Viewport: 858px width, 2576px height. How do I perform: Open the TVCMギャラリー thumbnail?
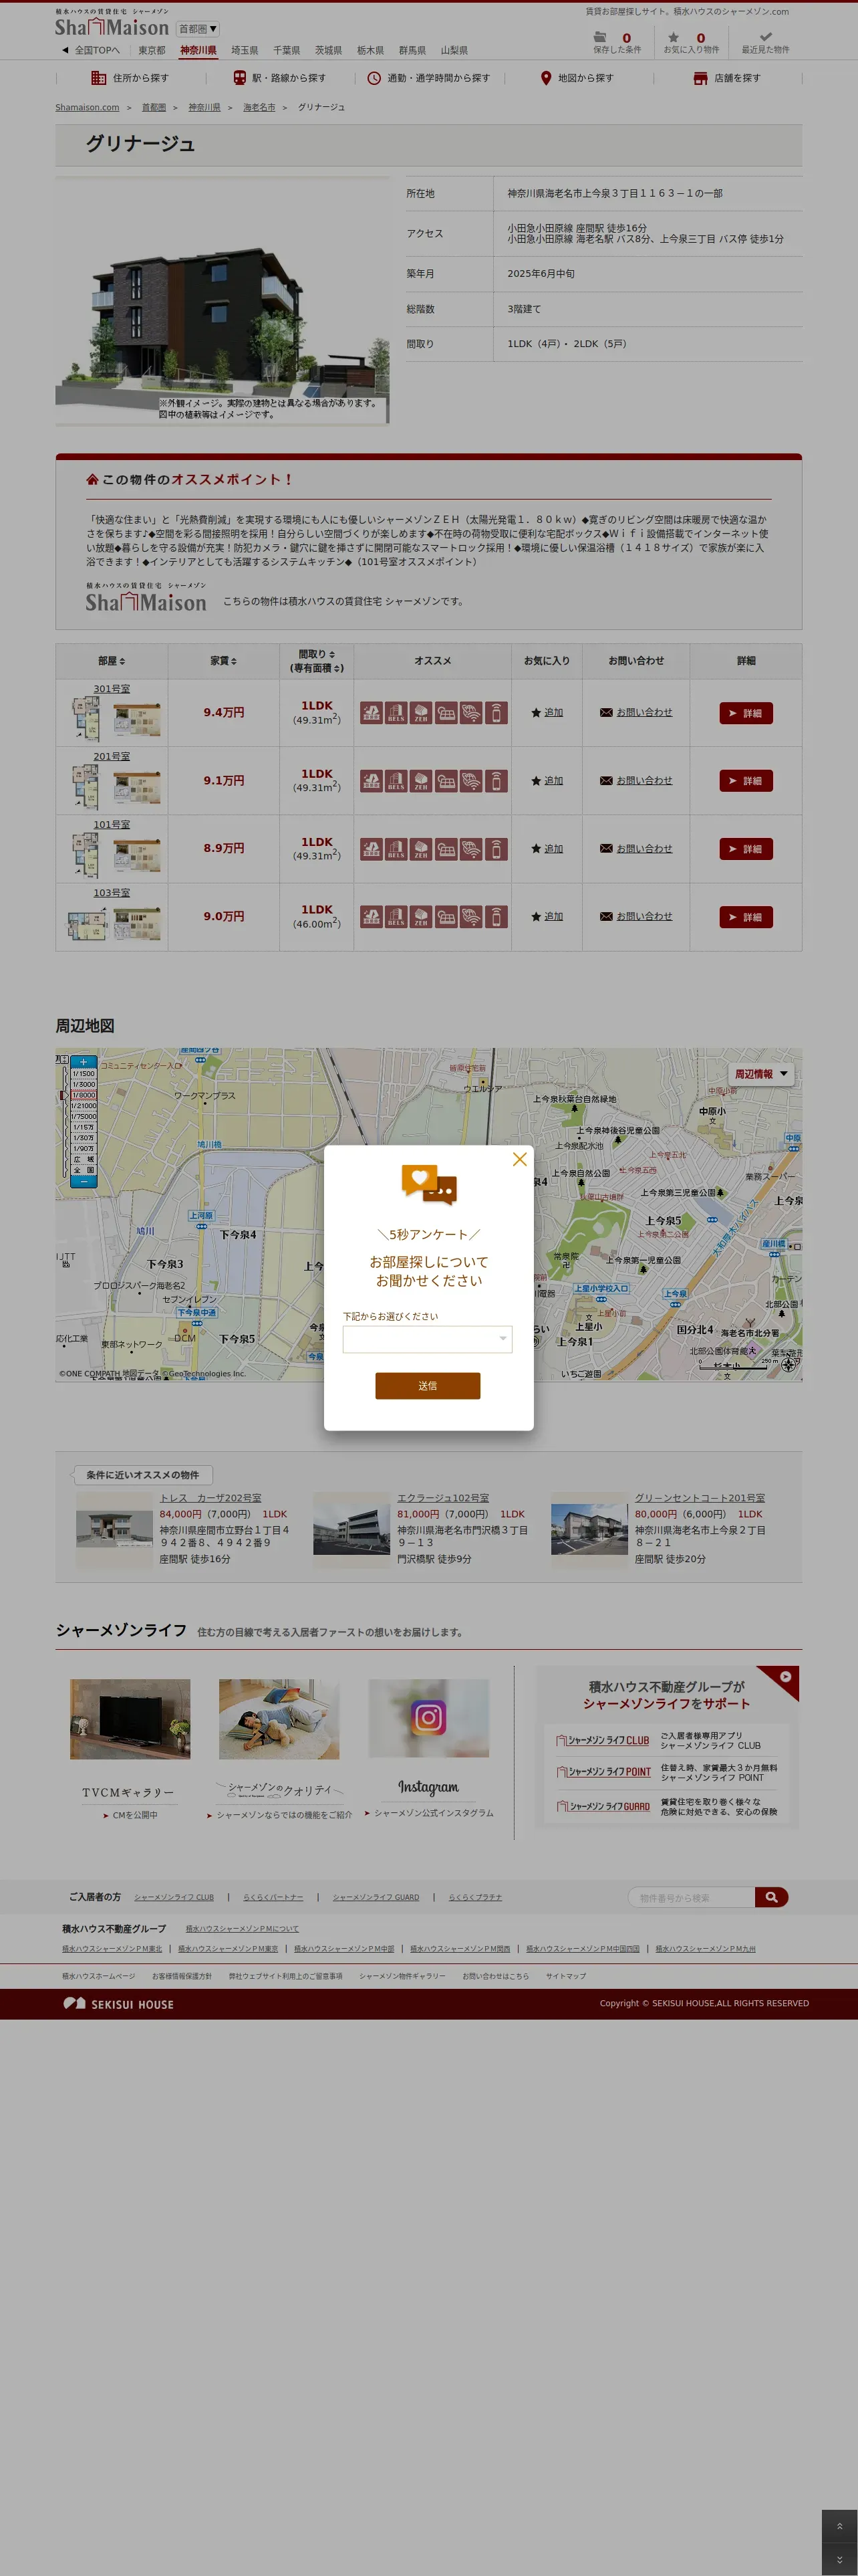pyautogui.click(x=130, y=1718)
